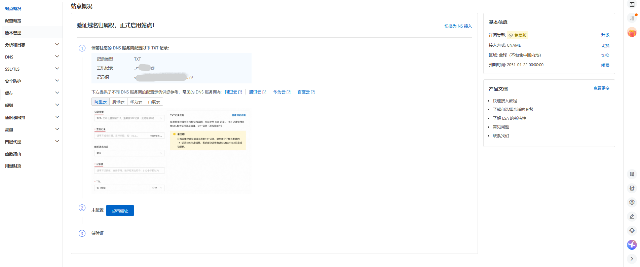Open the settings gear in right toolbar

(x=632, y=202)
